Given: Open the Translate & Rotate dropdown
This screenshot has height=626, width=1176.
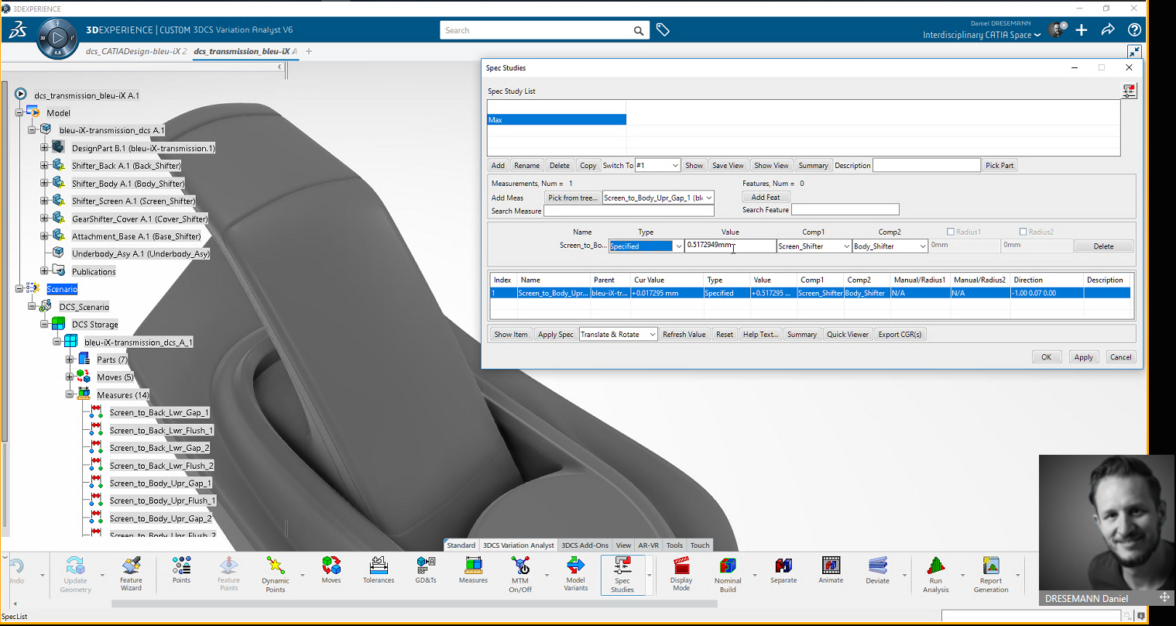Looking at the screenshot, I should click(x=618, y=335).
